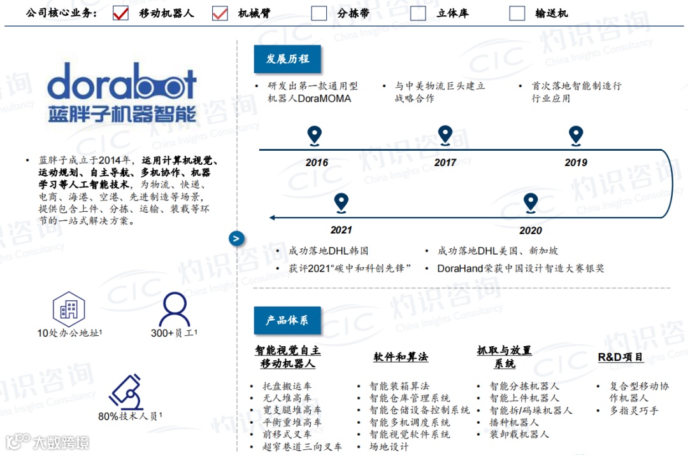Click the office building icon
Image resolution: width=688 pixels, height=455 pixels.
[69, 308]
